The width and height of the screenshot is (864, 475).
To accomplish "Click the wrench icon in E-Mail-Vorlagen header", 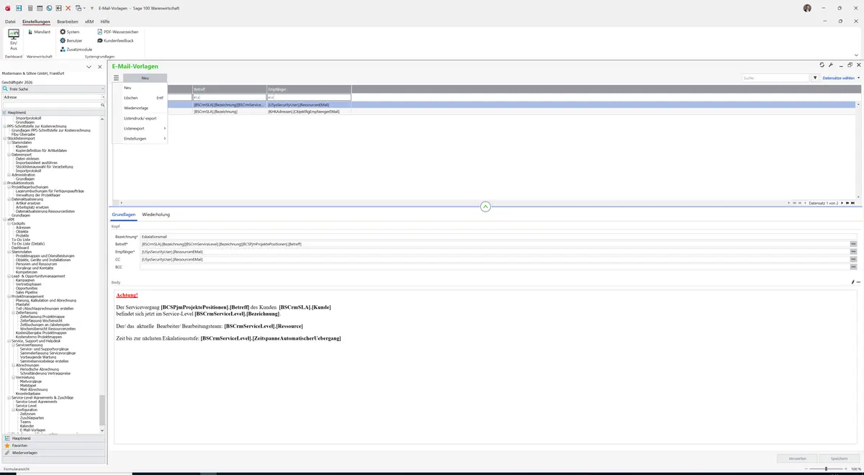I will (x=831, y=65).
